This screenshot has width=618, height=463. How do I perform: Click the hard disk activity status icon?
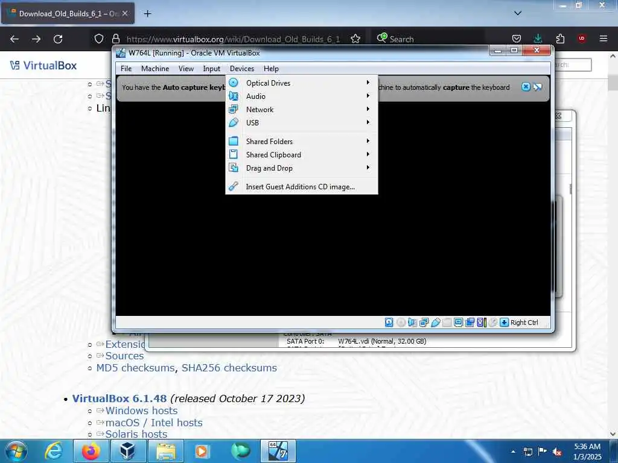(x=389, y=323)
